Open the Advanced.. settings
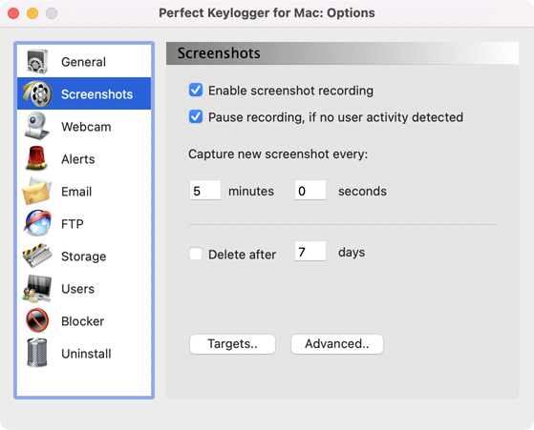Viewport: 534px width, 430px height. 337,344
